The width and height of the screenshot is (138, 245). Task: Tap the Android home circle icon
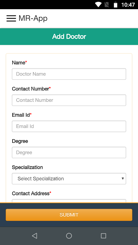[x=69, y=236]
